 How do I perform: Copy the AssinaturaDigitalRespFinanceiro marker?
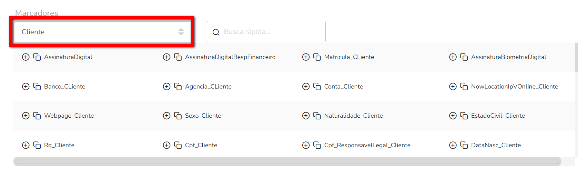pos(178,57)
